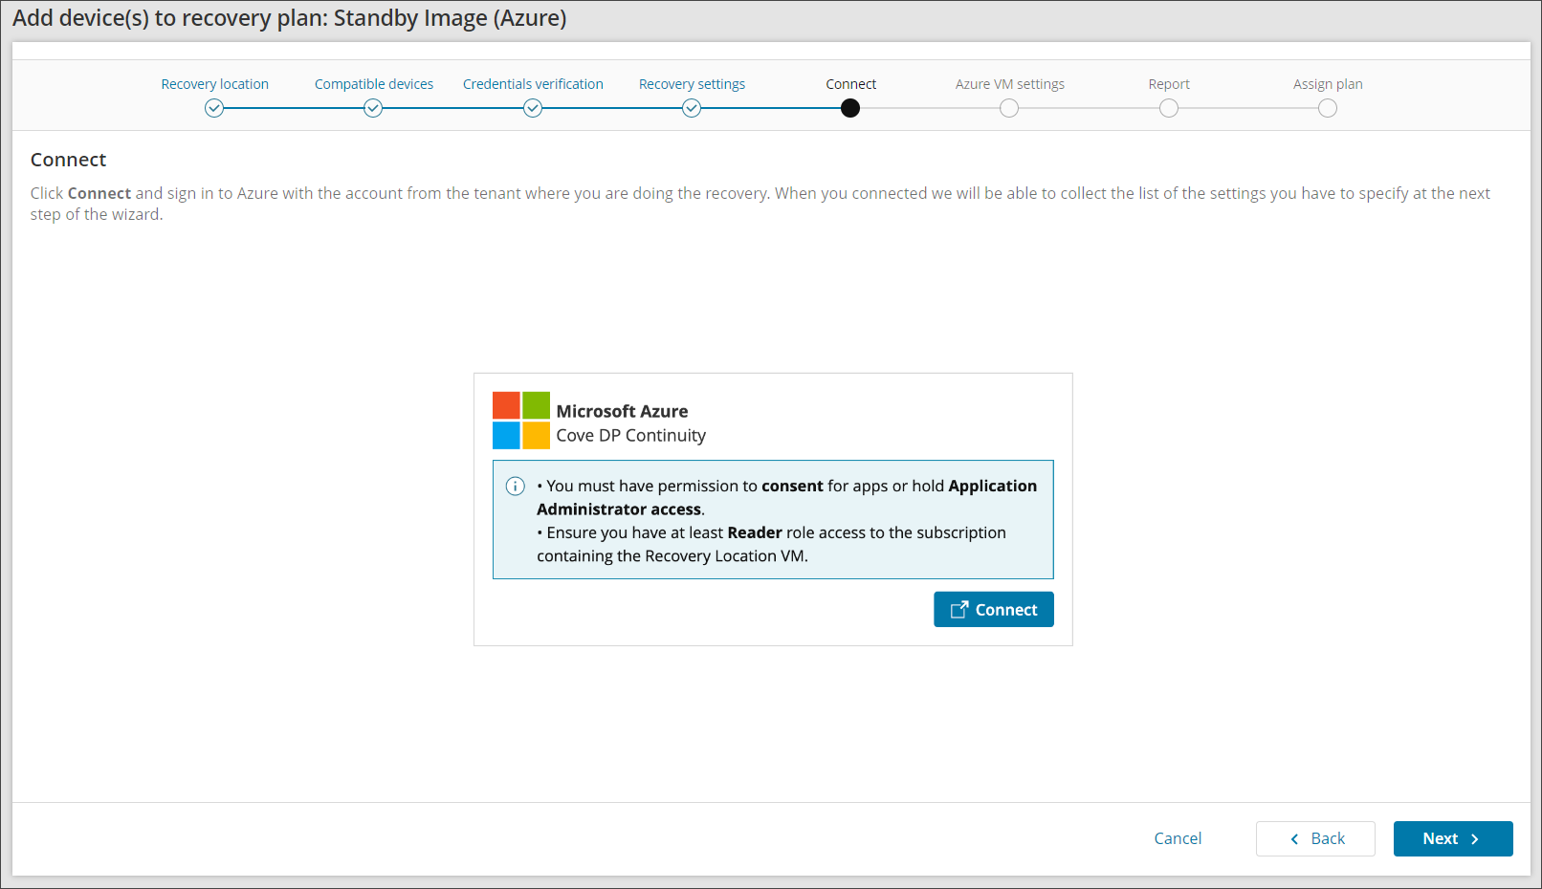This screenshot has height=889, width=1542.
Task: Proceed with the Next button
Action: (x=1452, y=838)
